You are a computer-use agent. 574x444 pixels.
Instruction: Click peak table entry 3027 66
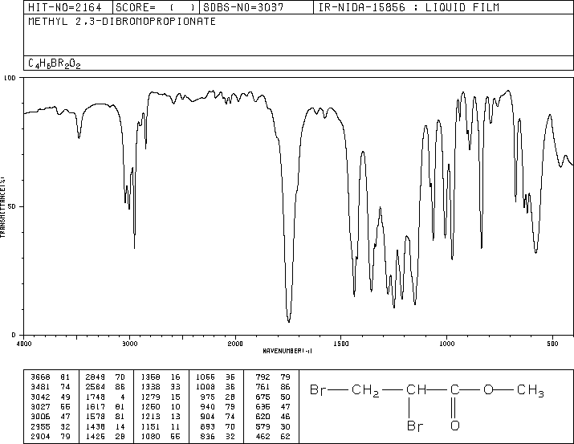(x=50, y=406)
